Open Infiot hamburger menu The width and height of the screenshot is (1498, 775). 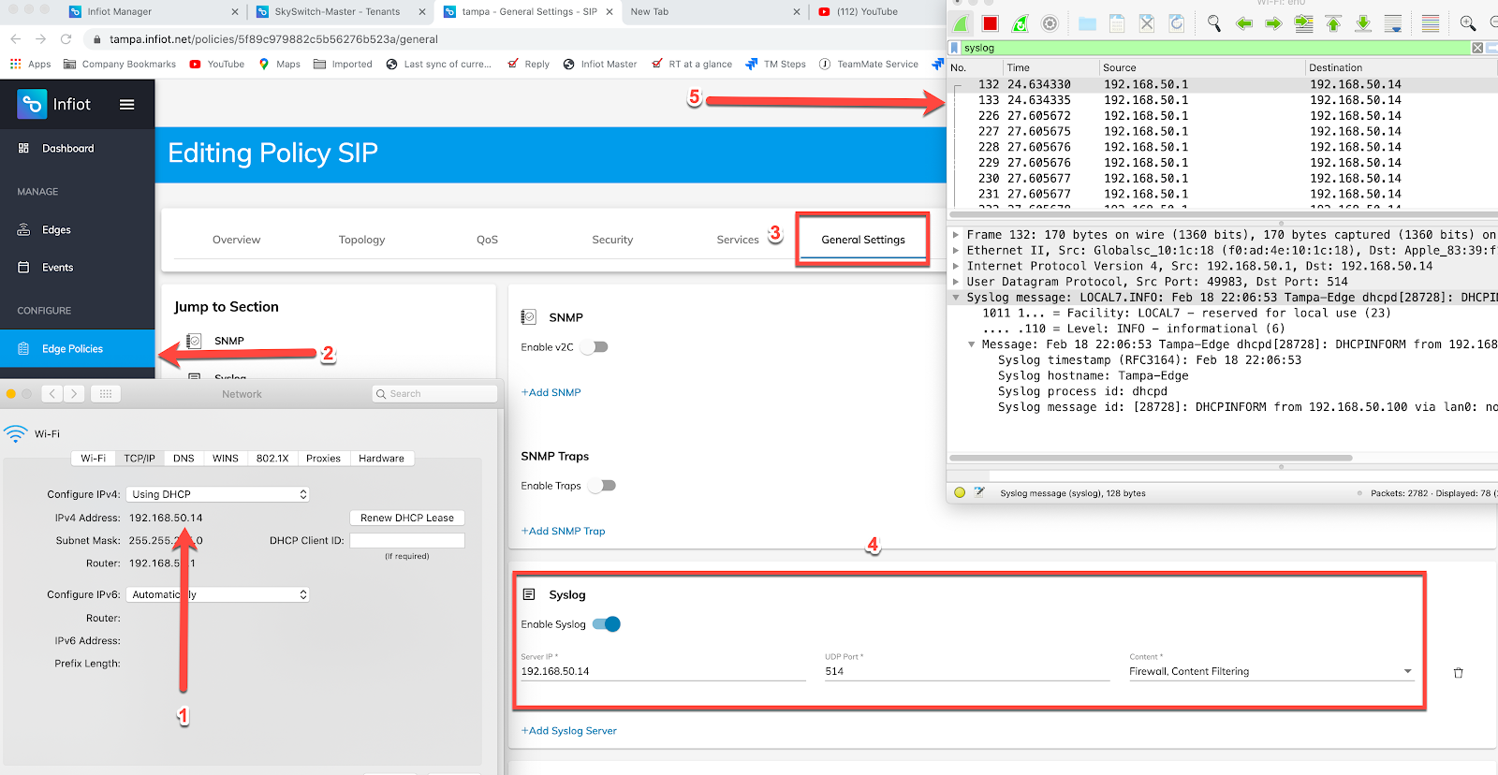click(x=127, y=105)
